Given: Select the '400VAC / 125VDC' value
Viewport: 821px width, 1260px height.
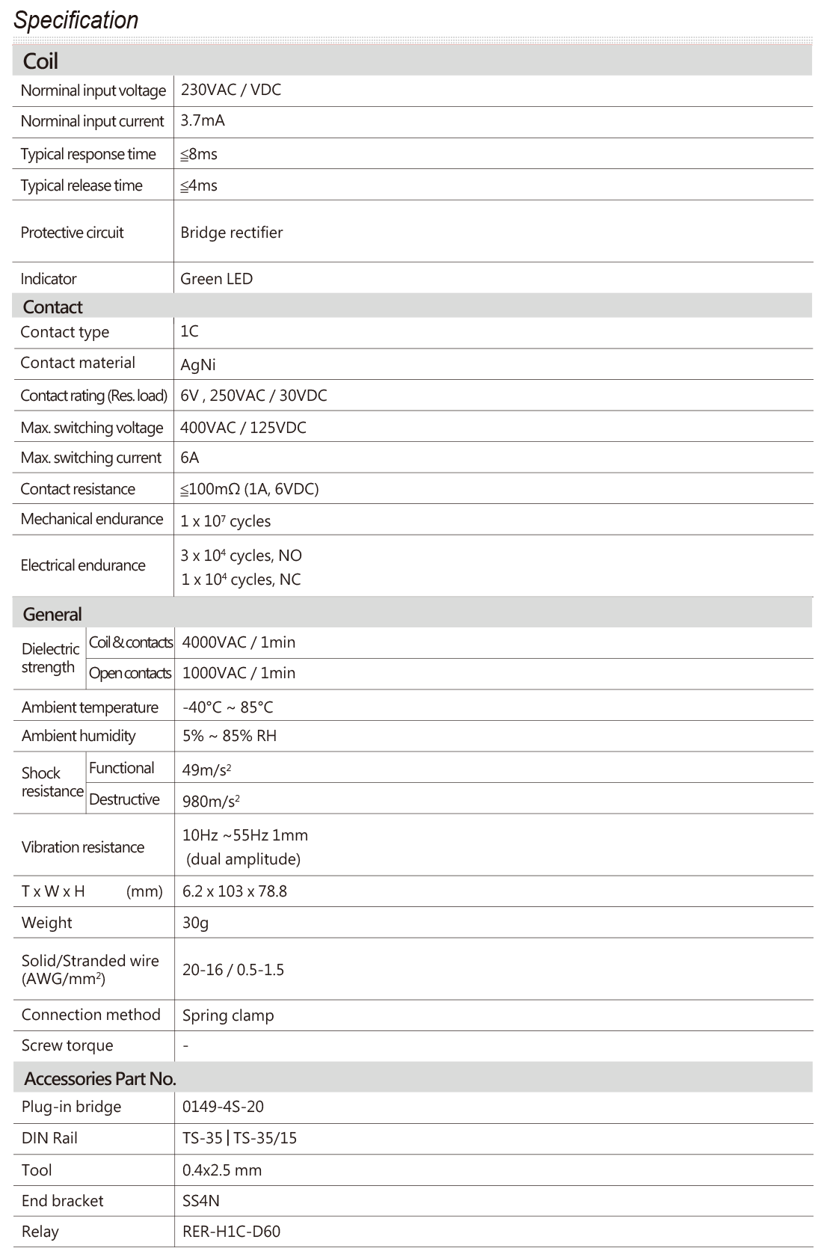Looking at the screenshot, I should (x=243, y=428).
